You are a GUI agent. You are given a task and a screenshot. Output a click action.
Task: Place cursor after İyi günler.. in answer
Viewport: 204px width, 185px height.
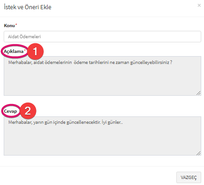123,122
